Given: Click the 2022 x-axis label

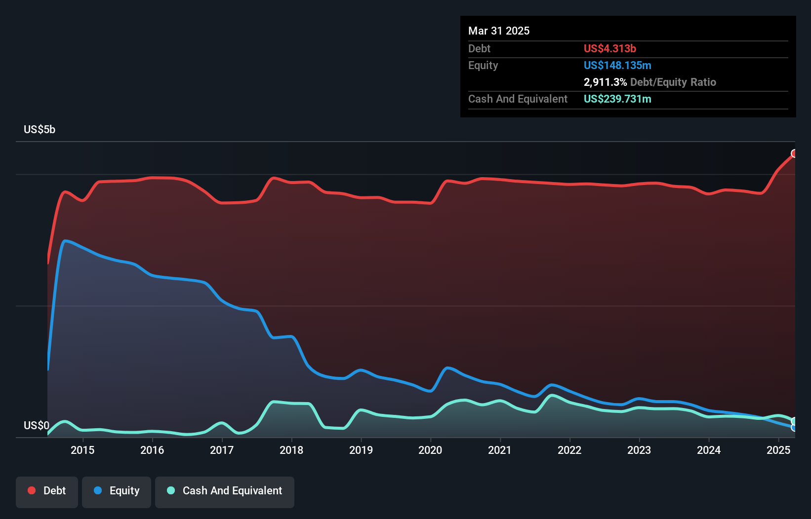Looking at the screenshot, I should (569, 450).
